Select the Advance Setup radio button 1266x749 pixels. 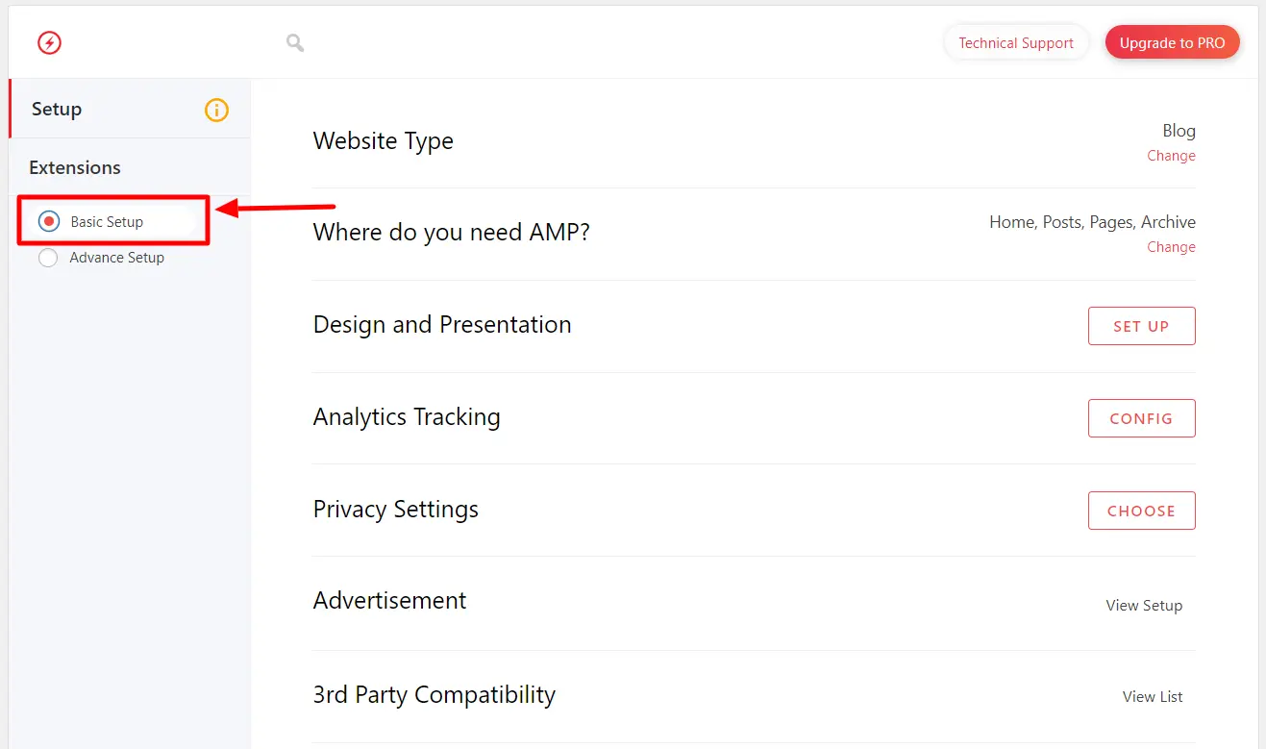[48, 258]
